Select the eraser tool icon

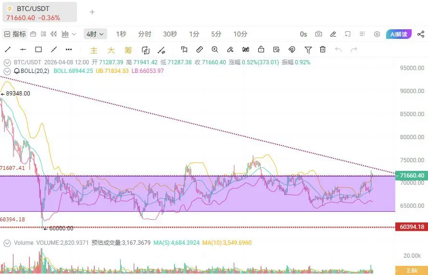pyautogui.click(x=230, y=49)
